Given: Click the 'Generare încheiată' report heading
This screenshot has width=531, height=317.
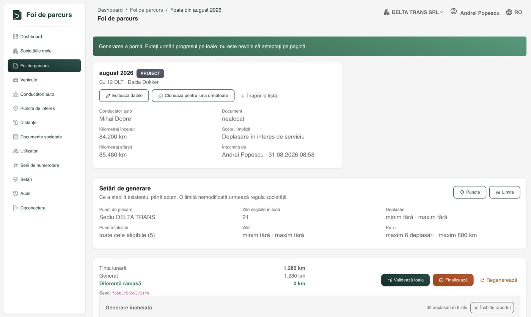Looking at the screenshot, I should tap(129, 308).
